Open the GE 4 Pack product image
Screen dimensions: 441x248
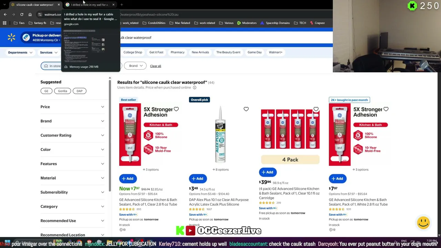(x=290, y=135)
